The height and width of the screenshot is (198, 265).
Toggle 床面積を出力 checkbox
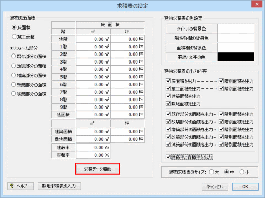(x=168, y=81)
